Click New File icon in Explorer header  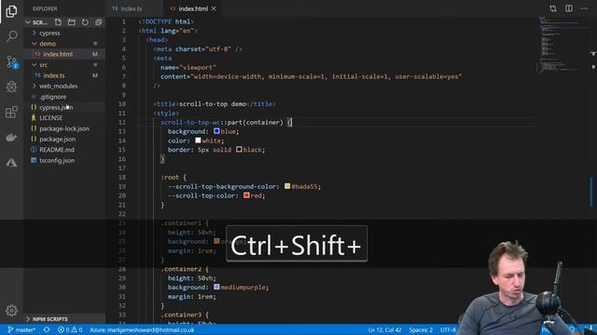58,22
